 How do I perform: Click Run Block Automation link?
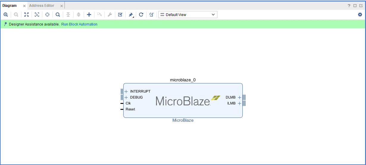[79, 24]
